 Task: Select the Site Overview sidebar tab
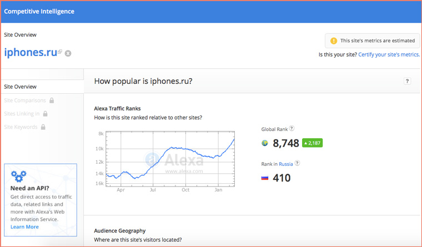[21, 87]
